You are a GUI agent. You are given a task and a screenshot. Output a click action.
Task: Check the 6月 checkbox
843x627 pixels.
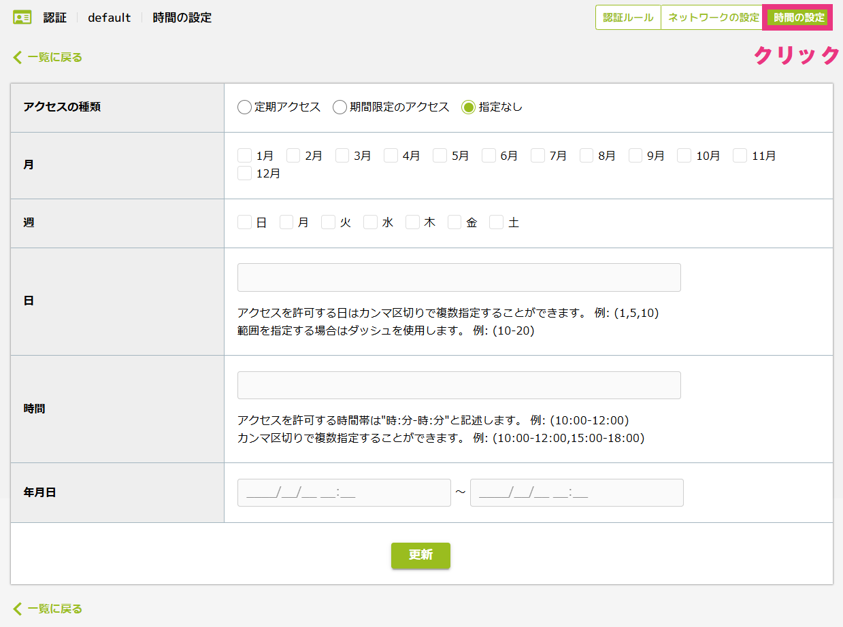pyautogui.click(x=489, y=156)
